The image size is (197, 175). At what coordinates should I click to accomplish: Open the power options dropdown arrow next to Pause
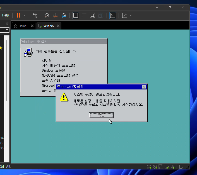(x=24, y=15)
